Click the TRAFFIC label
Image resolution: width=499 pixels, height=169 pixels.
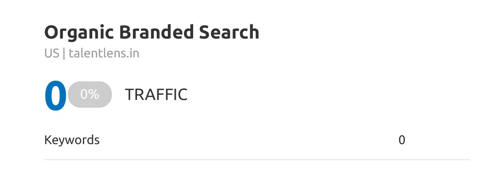[x=156, y=95]
